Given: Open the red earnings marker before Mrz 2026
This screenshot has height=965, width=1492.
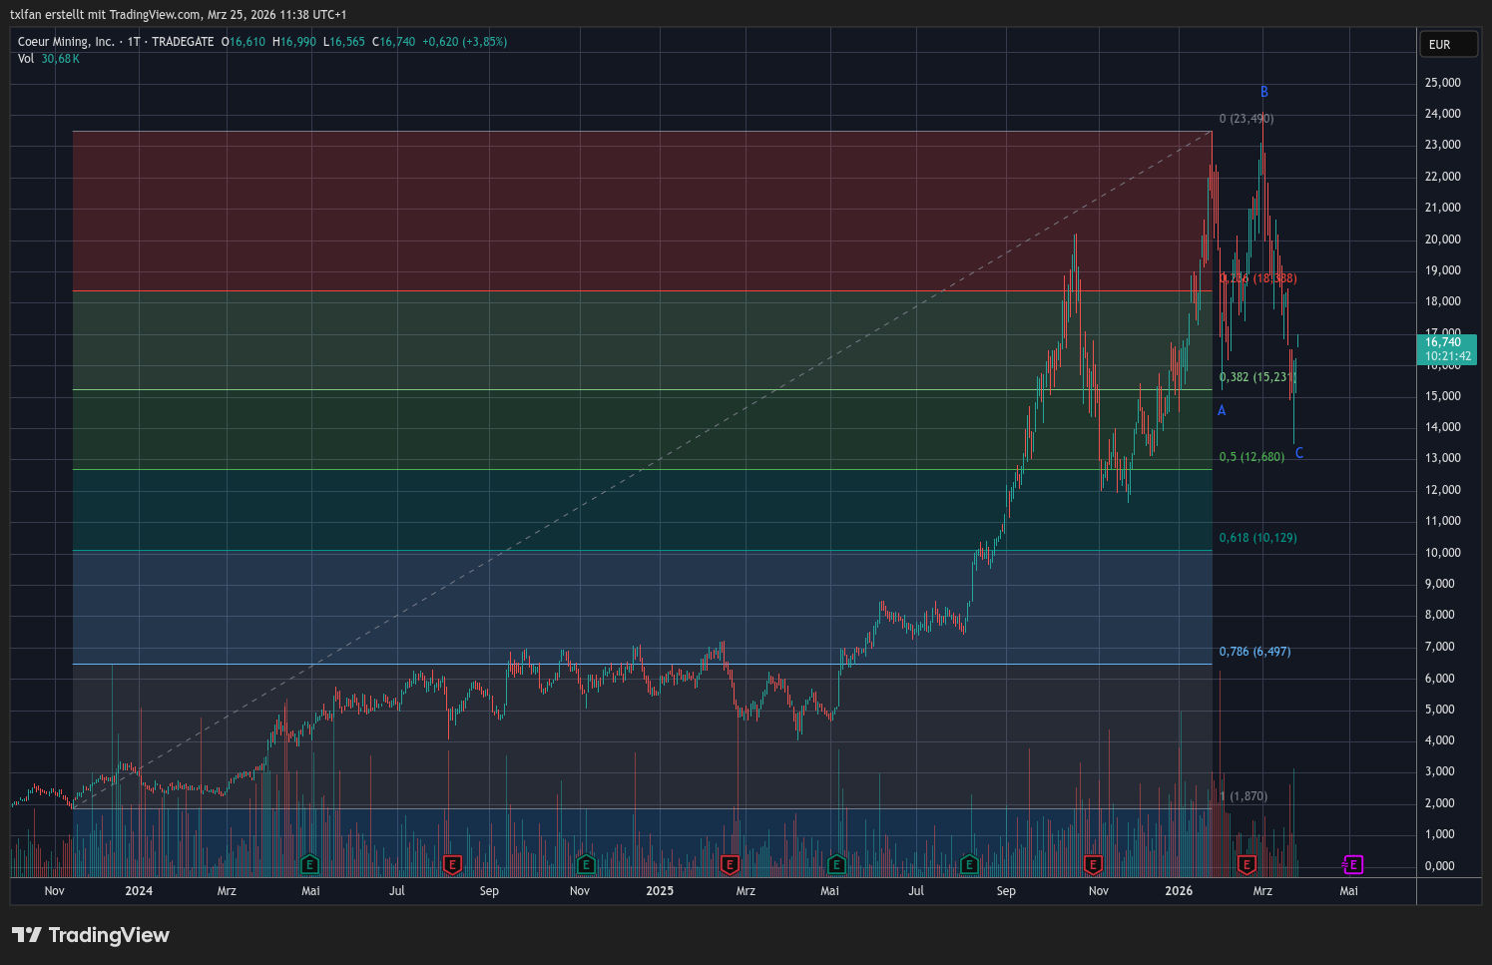Looking at the screenshot, I should tap(1246, 864).
